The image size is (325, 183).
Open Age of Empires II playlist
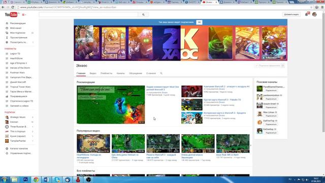tap(18, 63)
